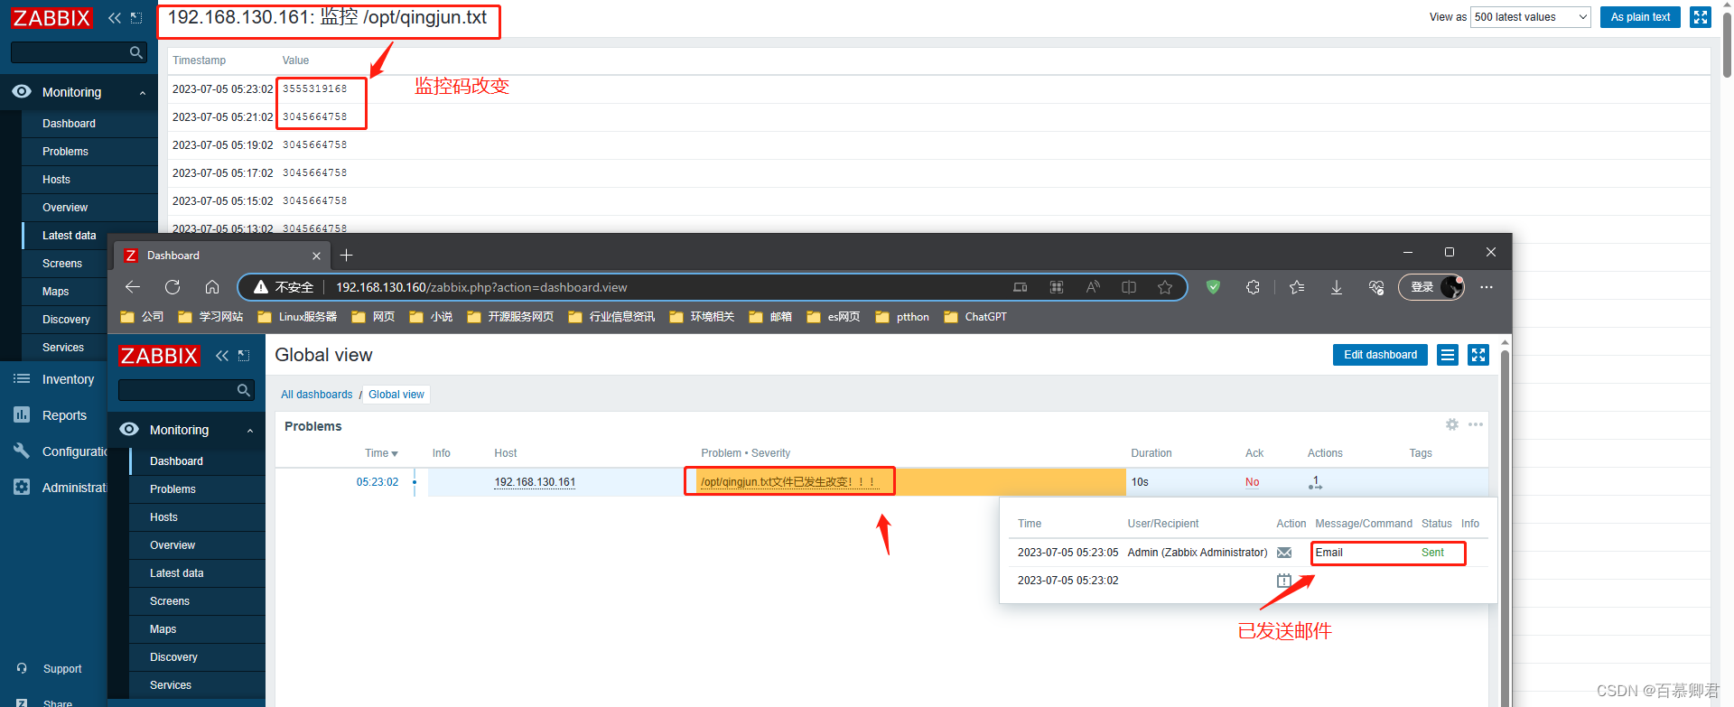The width and height of the screenshot is (1734, 707).
Task: Open the Linux服务器 bookmarks folder
Action: [x=297, y=317]
